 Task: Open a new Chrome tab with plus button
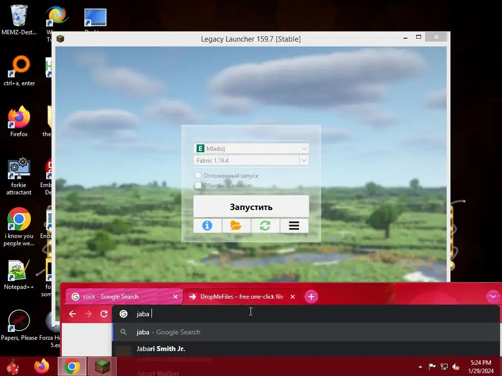(311, 297)
